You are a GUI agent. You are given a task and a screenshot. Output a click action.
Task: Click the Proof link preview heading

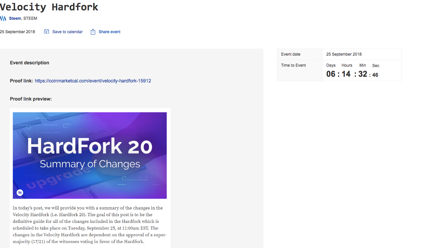tap(31, 99)
